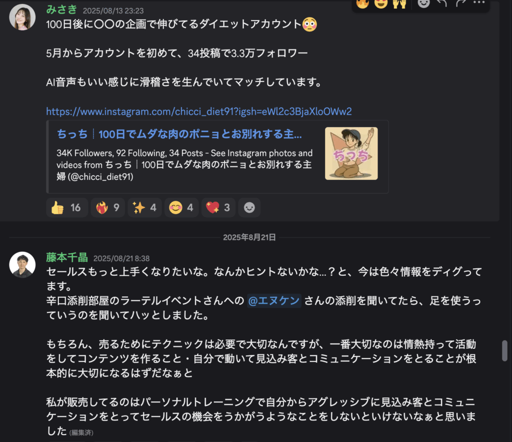Viewport: 512px width, 442px height.
Task: Click the forward message arrow icon
Action: [460, 4]
